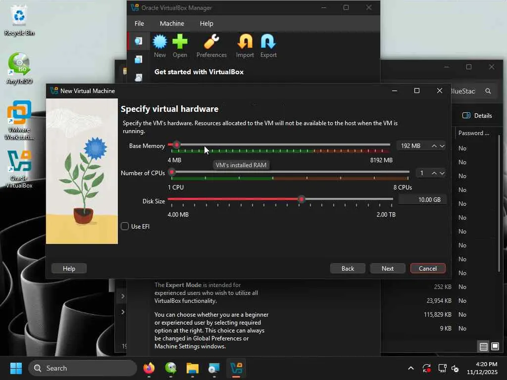The height and width of the screenshot is (380, 507).
Task: Click the Back button
Action: (x=348, y=269)
